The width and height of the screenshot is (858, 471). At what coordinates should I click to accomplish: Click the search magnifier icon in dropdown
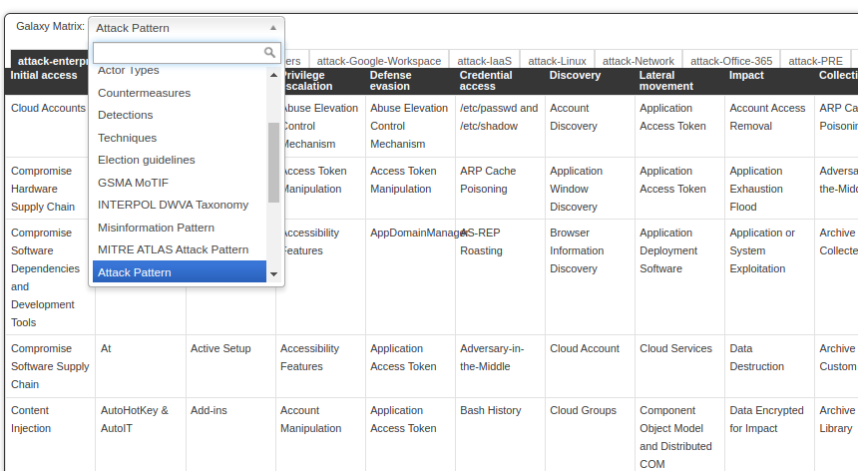[x=269, y=52]
